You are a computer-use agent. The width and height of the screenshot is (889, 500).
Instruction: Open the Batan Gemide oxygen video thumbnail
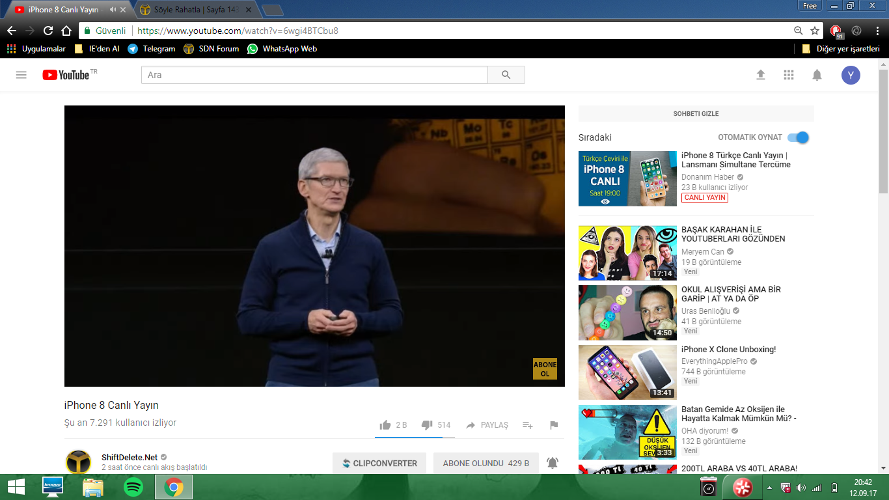(627, 432)
